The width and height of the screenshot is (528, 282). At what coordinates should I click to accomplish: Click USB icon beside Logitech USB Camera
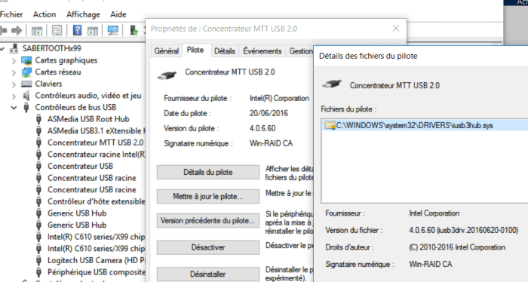[x=38, y=260]
